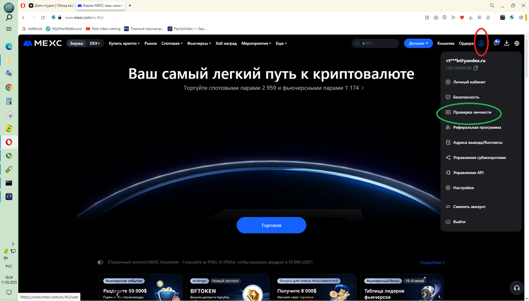Click the Opera send flow arrow icon
The width and height of the screenshot is (529, 301).
click(453, 18)
